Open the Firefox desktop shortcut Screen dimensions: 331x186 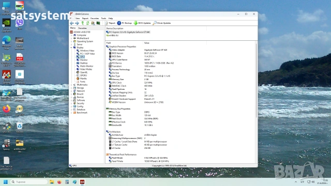click(x=7, y=110)
